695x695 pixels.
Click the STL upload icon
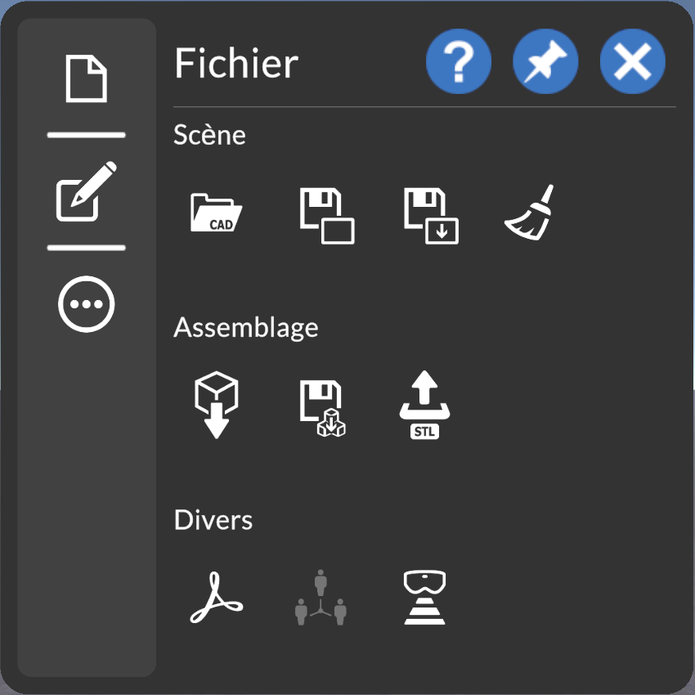(425, 406)
